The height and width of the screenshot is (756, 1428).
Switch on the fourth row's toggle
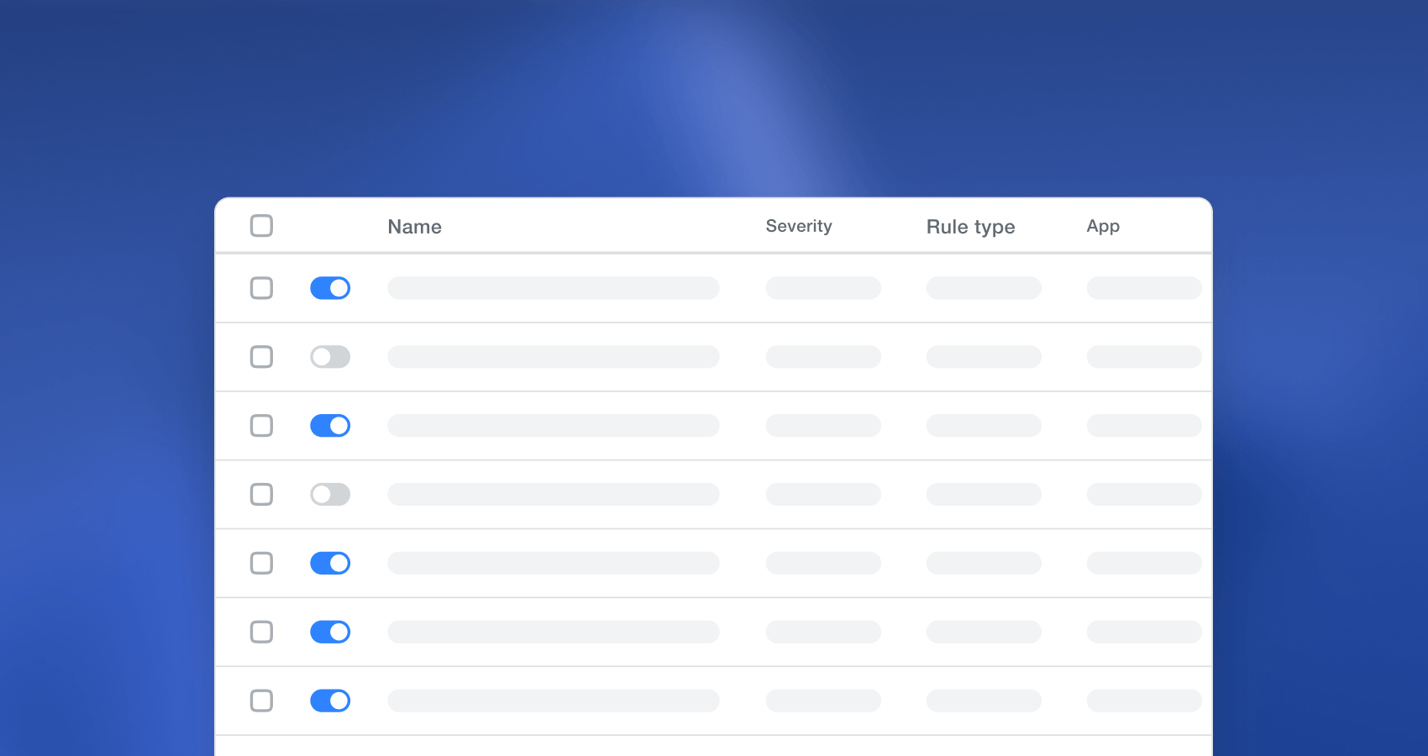pos(330,495)
